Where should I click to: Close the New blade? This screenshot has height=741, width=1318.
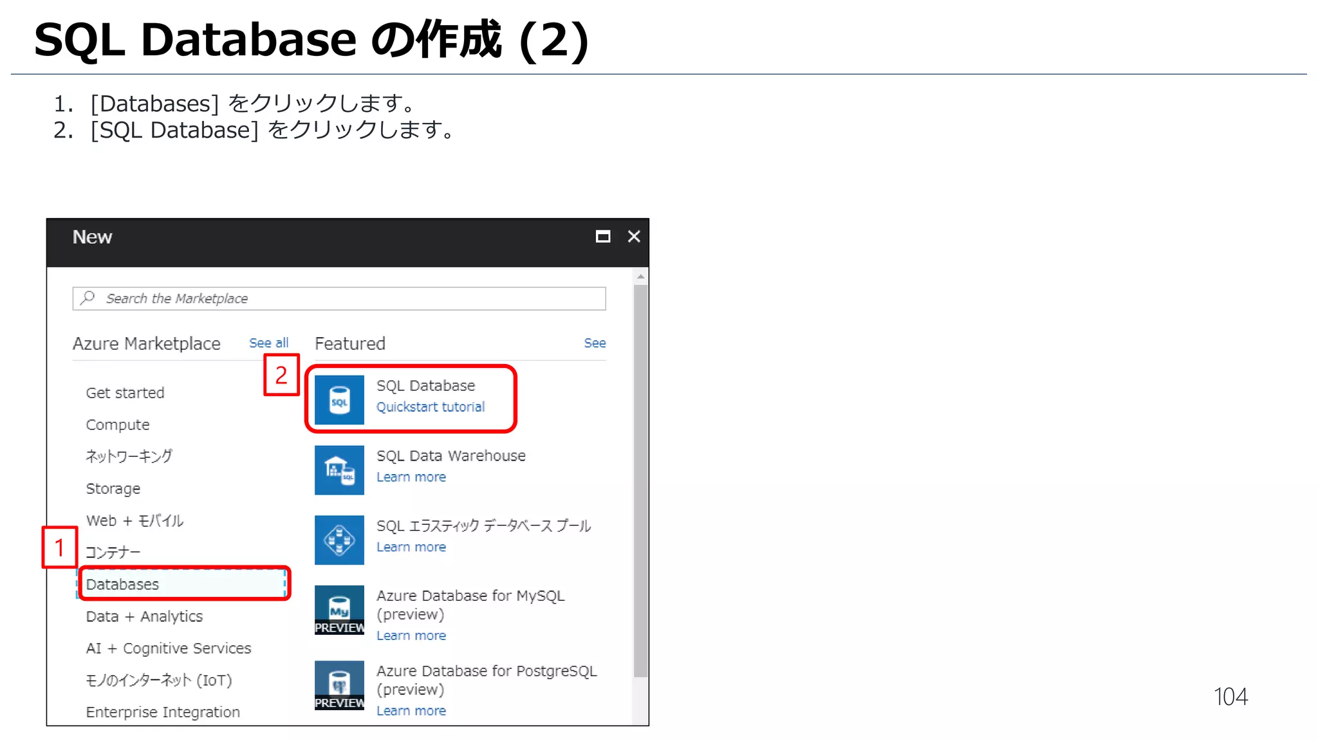tap(634, 237)
